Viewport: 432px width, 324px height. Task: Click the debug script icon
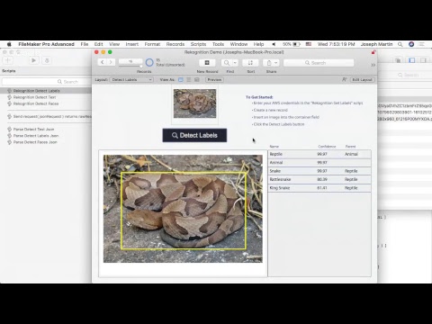coord(47,60)
